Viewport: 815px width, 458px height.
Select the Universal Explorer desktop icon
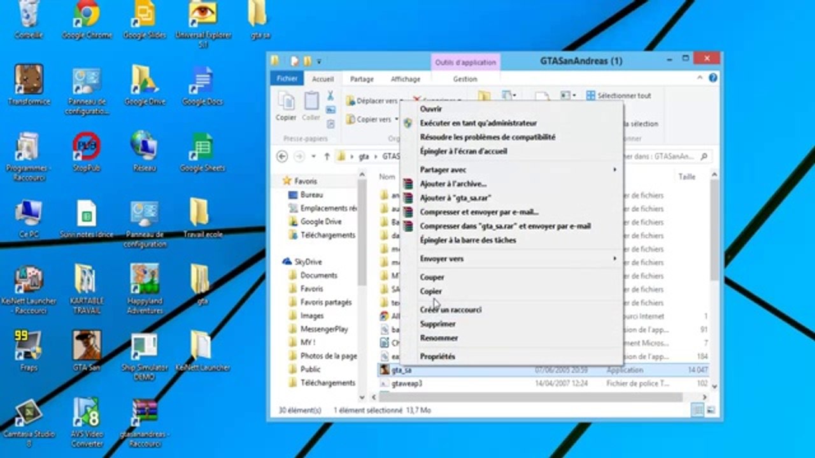(x=203, y=24)
